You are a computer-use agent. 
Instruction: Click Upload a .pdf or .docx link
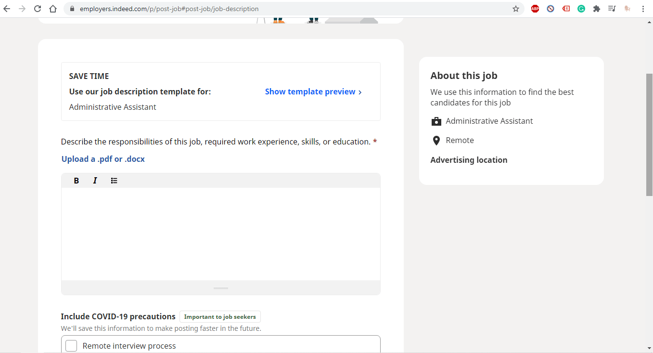(103, 158)
